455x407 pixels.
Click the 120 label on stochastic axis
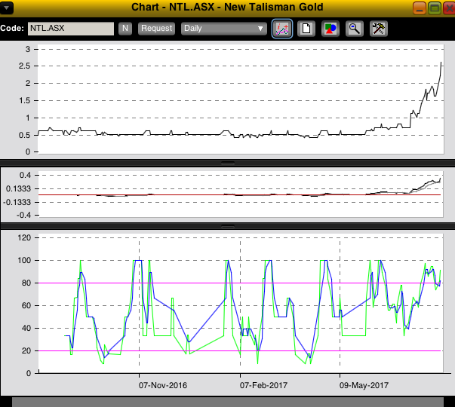coord(24,237)
